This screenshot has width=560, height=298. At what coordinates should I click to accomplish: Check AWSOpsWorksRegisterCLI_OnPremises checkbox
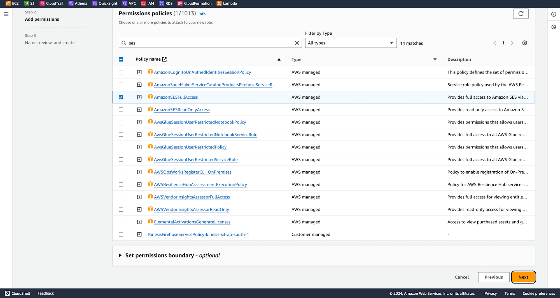pos(121,172)
